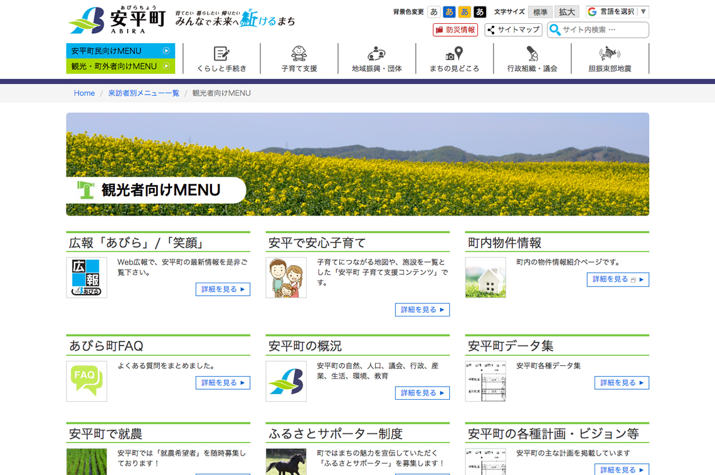Click 詳細を見る under 安平で安心子育て
715x475 pixels.
pos(422,310)
